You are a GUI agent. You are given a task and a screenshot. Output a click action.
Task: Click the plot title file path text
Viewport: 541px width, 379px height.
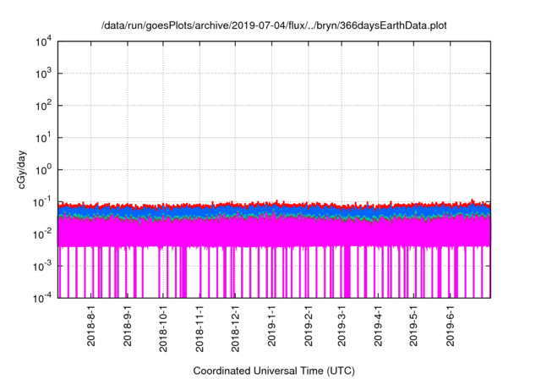[274, 25]
